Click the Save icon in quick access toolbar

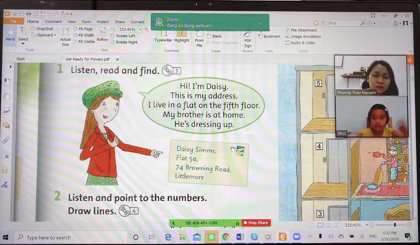click(x=21, y=14)
